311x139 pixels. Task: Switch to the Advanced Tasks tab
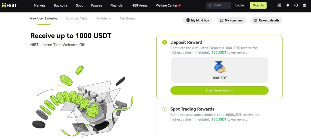(x=76, y=18)
